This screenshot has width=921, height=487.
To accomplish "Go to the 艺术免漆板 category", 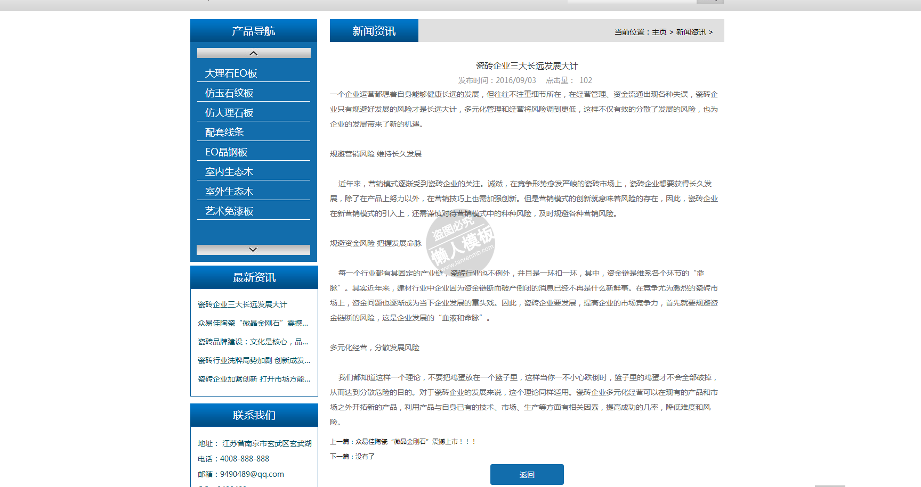I will [229, 211].
